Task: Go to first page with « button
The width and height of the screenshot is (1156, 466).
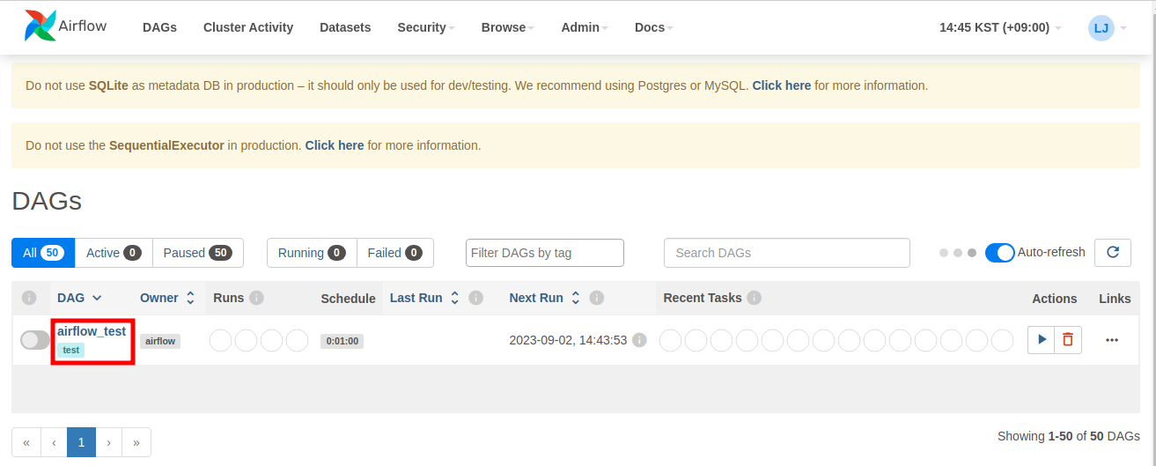Action: tap(26, 442)
